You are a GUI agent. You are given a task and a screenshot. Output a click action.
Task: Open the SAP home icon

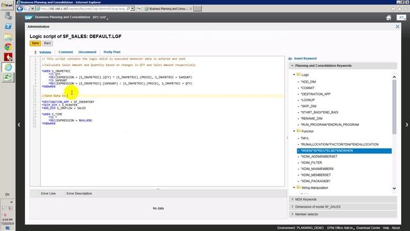[389, 17]
